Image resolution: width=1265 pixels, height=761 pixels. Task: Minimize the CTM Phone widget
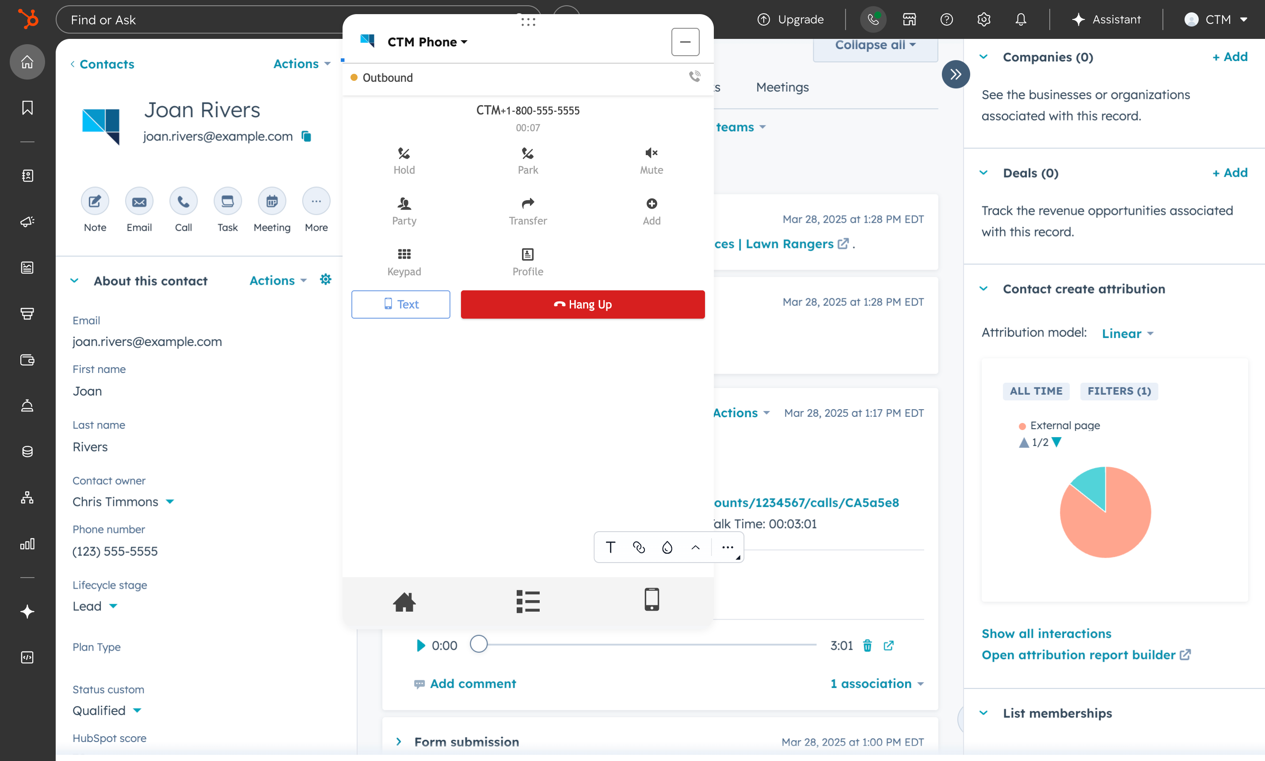[685, 42]
